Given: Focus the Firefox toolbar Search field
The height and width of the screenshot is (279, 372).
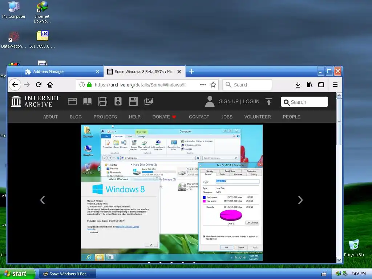Looking at the screenshot, I should (x=247, y=85).
